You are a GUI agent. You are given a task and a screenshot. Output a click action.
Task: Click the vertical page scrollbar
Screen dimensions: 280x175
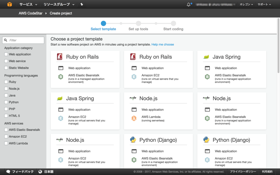tap(278, 46)
